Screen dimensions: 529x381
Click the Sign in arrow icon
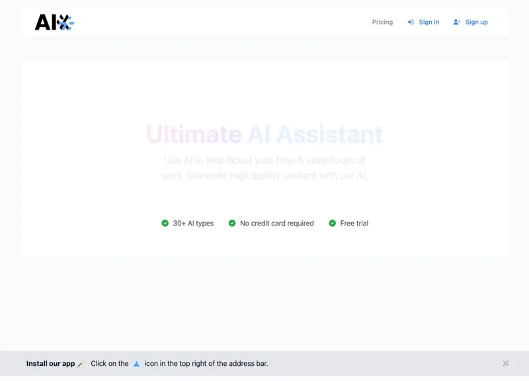pyautogui.click(x=410, y=22)
